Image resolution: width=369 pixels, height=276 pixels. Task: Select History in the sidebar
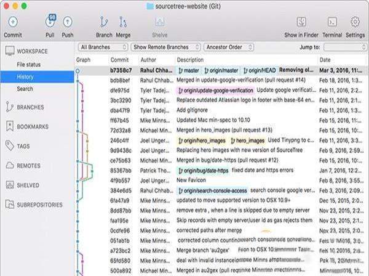[x=37, y=77]
